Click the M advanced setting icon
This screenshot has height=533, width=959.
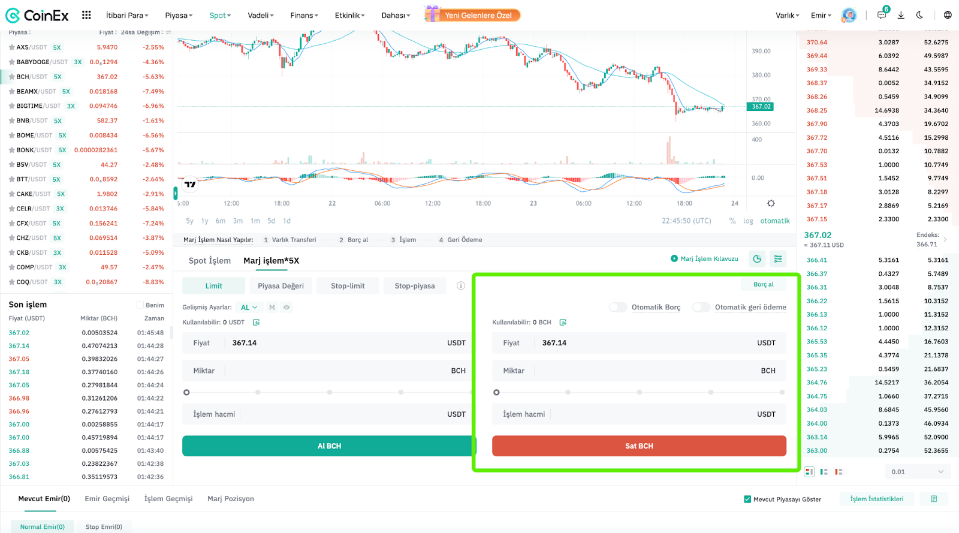tap(272, 307)
